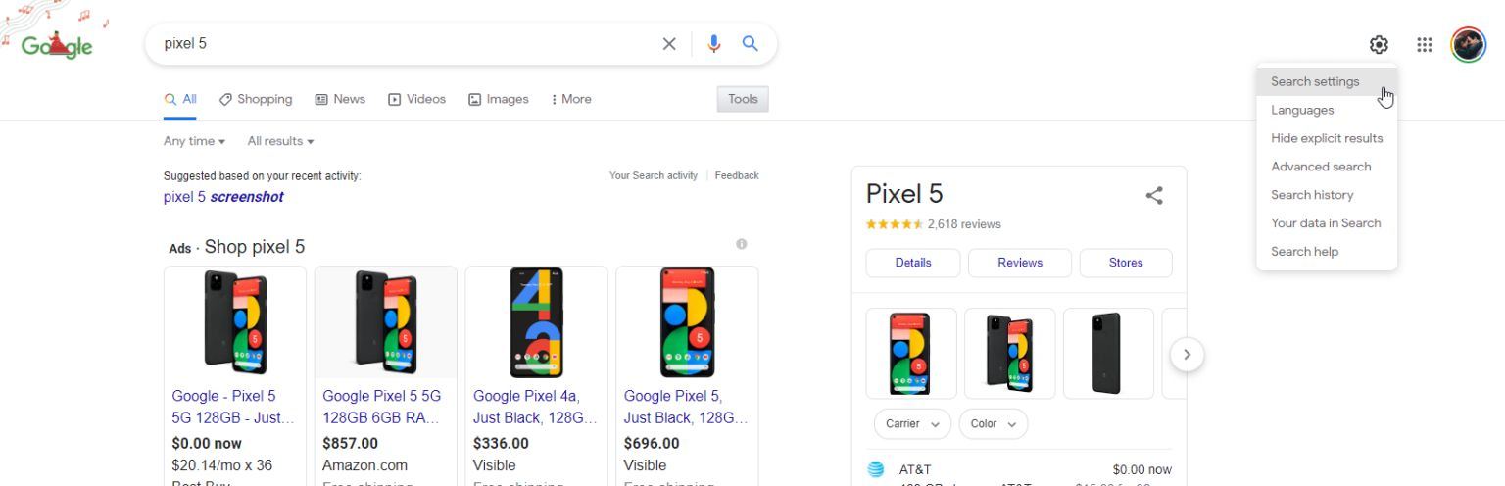
Task: Open the Google account avatar
Action: coord(1468,45)
